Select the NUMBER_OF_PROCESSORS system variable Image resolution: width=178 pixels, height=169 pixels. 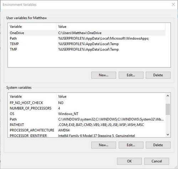tap(87, 108)
